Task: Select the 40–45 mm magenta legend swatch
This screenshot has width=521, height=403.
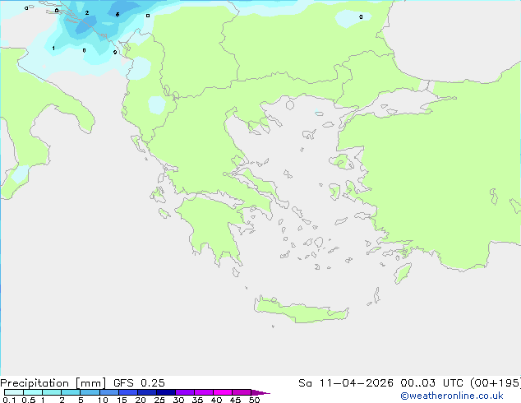Action: pos(223,392)
